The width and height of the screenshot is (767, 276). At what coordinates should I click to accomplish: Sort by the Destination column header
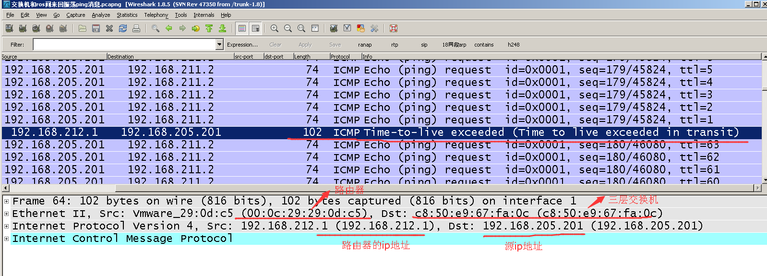(x=170, y=56)
